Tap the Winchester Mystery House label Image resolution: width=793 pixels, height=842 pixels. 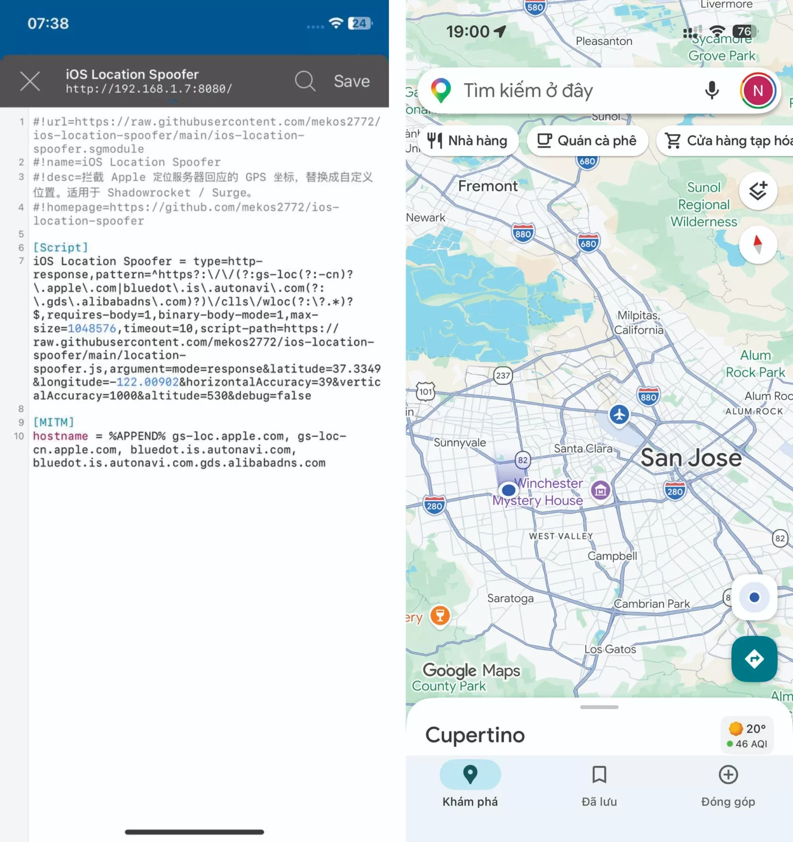[x=538, y=492]
